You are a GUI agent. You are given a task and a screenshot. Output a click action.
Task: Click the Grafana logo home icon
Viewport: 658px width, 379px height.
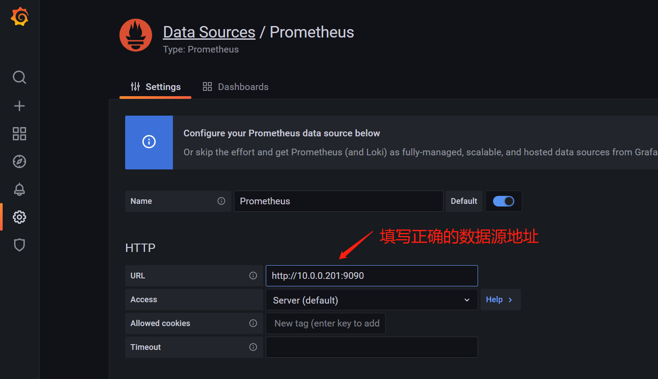pyautogui.click(x=19, y=17)
